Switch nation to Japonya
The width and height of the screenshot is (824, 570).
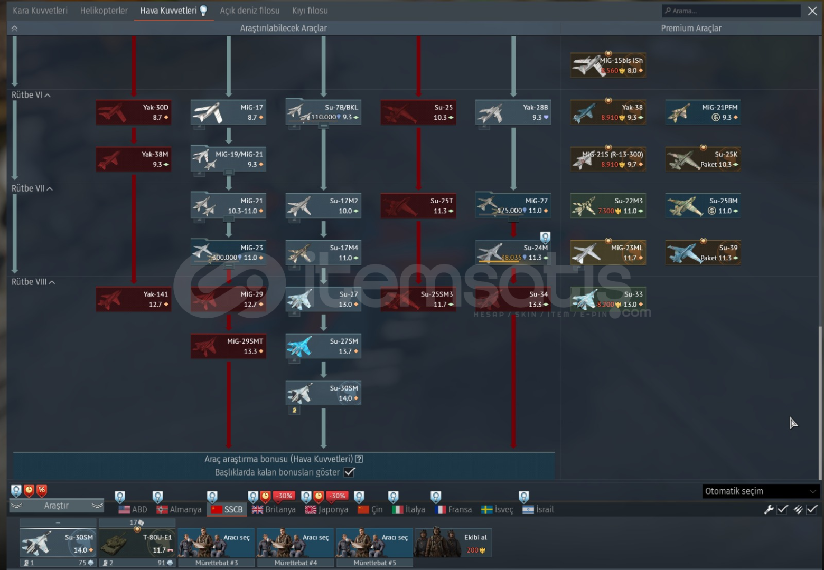tap(326, 509)
